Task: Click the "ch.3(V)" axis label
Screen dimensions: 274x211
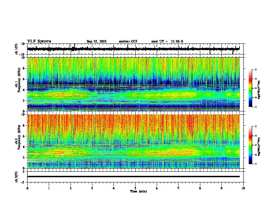Action: point(17,177)
